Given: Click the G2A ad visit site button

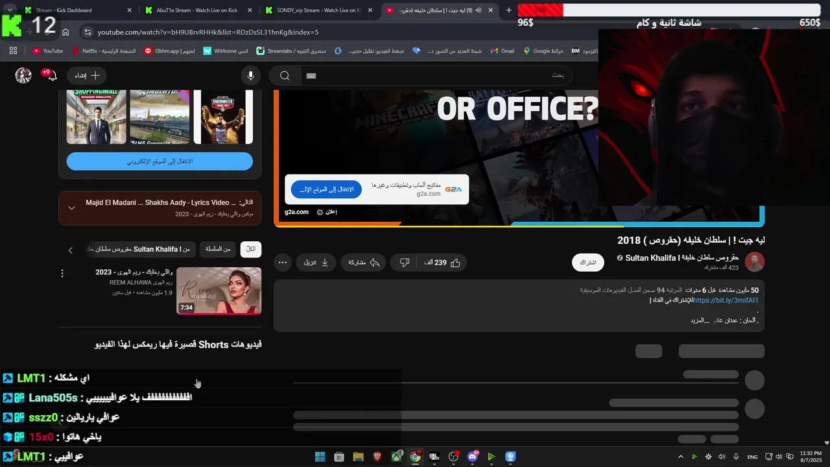Looking at the screenshot, I should point(326,189).
